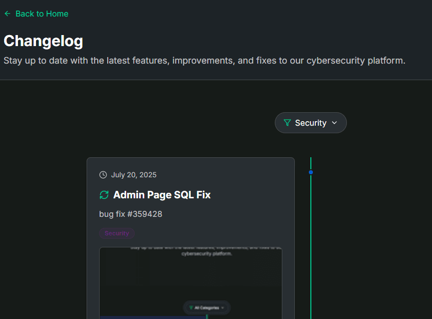Click the blue timeline marker dot
This screenshot has width=432, height=319.
[x=311, y=172]
